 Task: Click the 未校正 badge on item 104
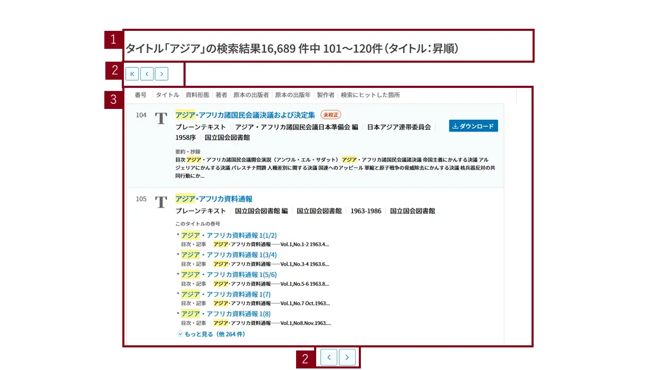pos(331,115)
